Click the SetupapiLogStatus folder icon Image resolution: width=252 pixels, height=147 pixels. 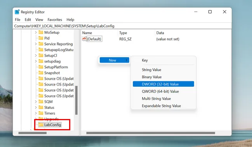[41, 50]
